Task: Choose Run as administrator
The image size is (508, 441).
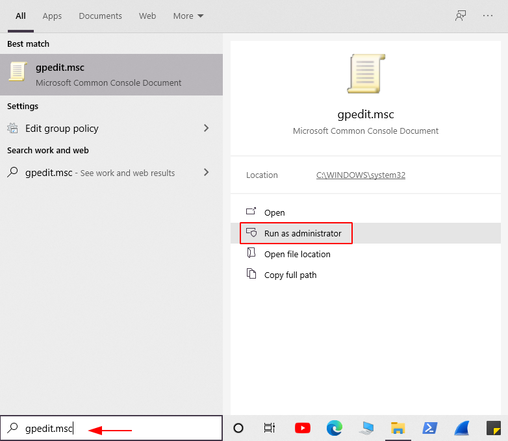Action: pyautogui.click(x=366, y=233)
